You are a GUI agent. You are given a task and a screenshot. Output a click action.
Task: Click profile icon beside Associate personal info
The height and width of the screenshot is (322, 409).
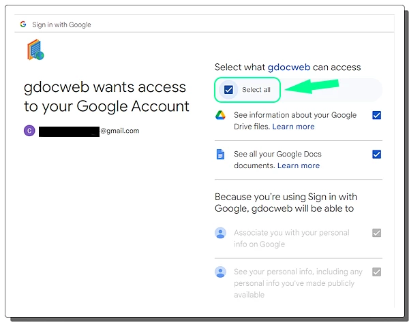tap(220, 233)
